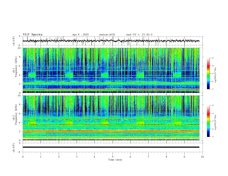Click the 7 tick on Time axis
228x176 pixels.
[x=149, y=157]
